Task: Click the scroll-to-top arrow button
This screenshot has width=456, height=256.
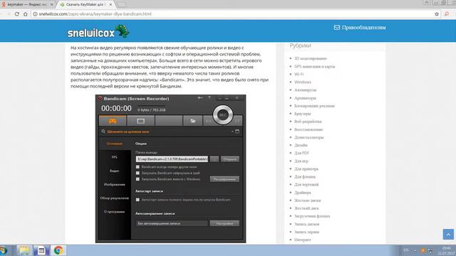Action: pos(448,234)
